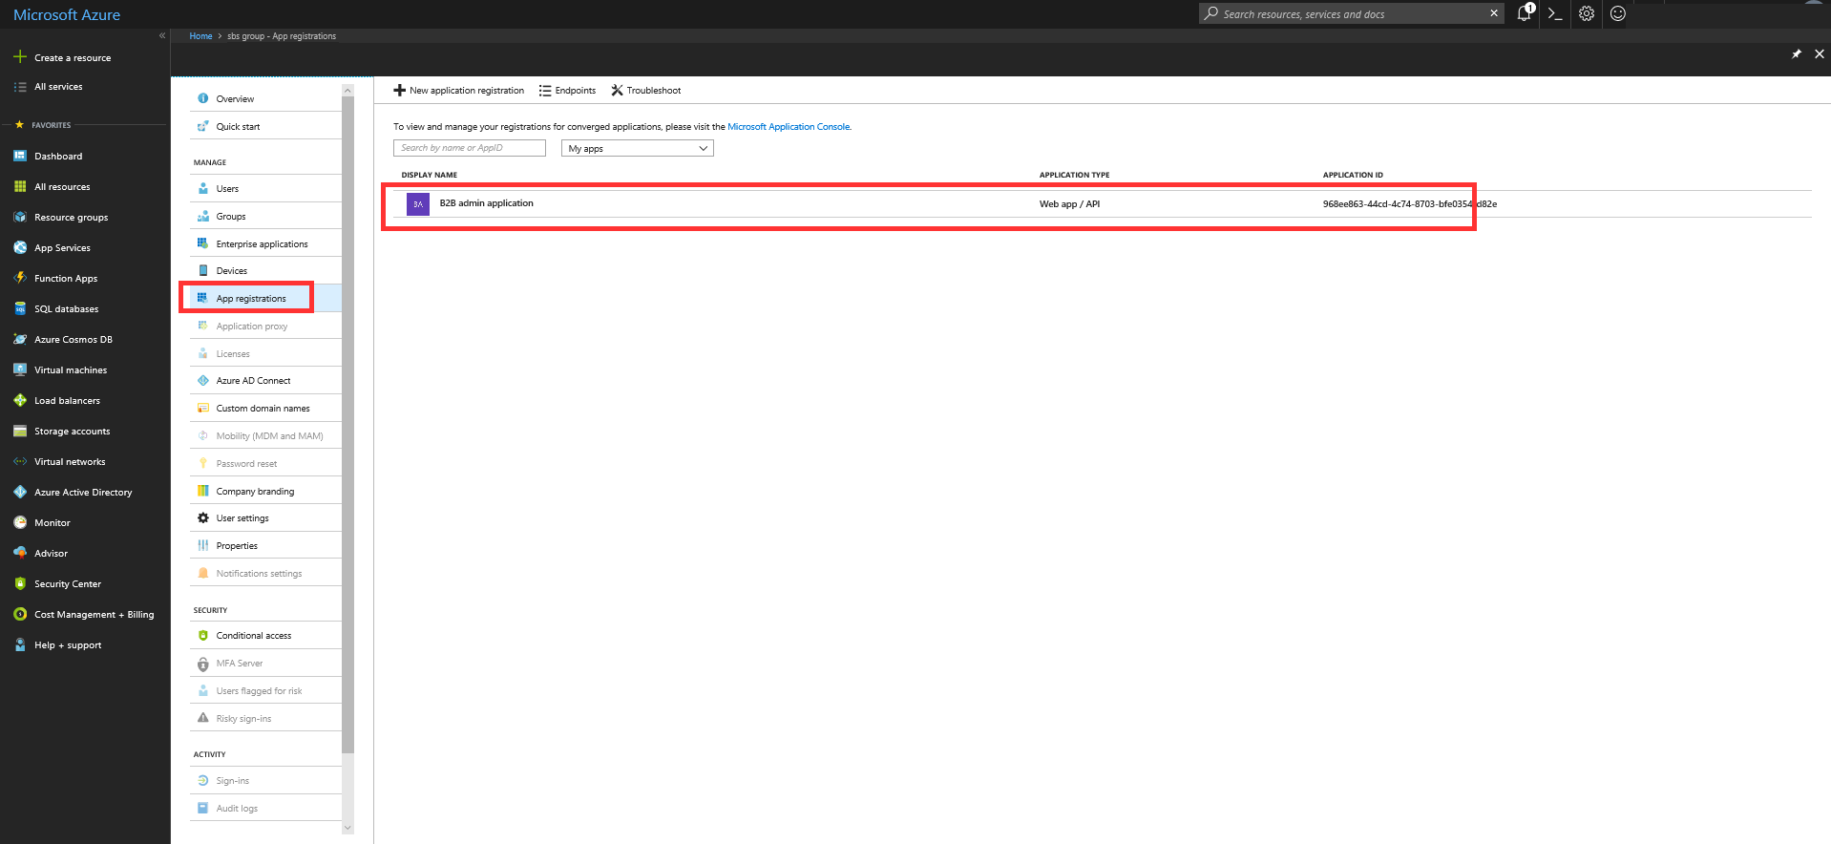1831x844 pixels.
Task: Click the Troubleshoot toolbar button
Action: (646, 91)
